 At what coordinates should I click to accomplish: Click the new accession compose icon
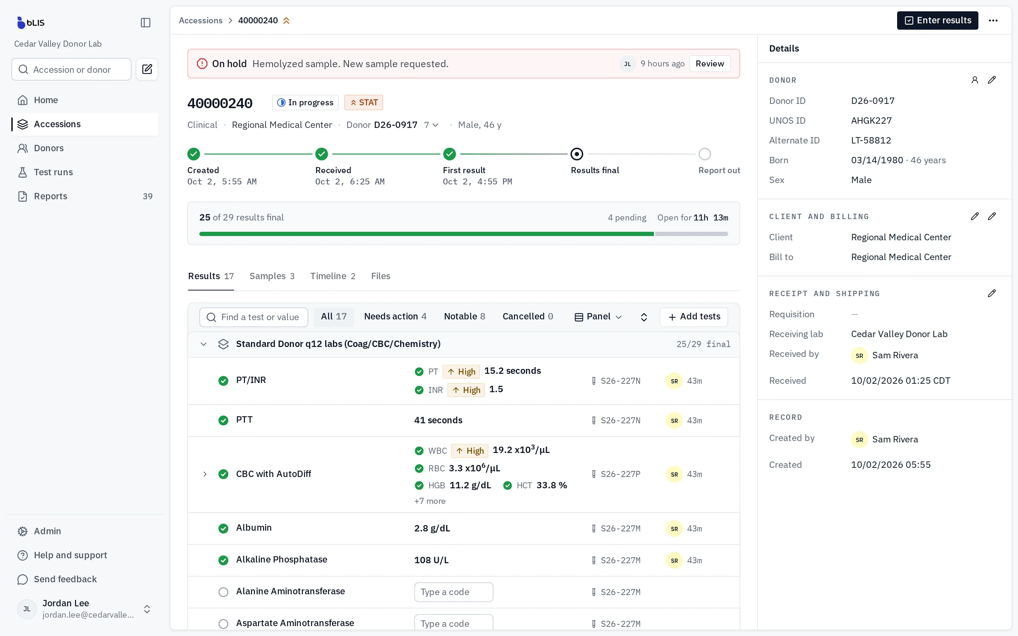point(147,69)
